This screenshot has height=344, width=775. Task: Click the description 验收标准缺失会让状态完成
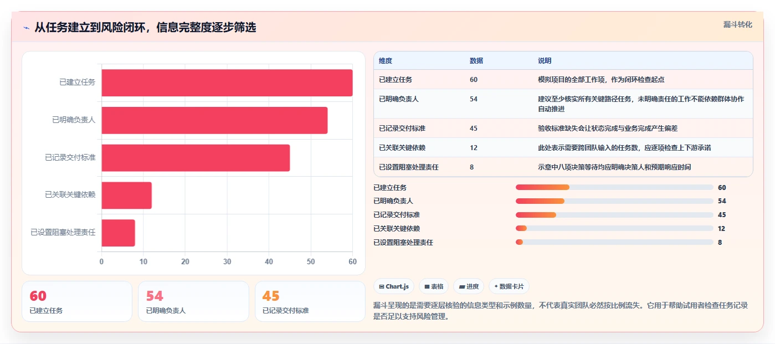608,129
